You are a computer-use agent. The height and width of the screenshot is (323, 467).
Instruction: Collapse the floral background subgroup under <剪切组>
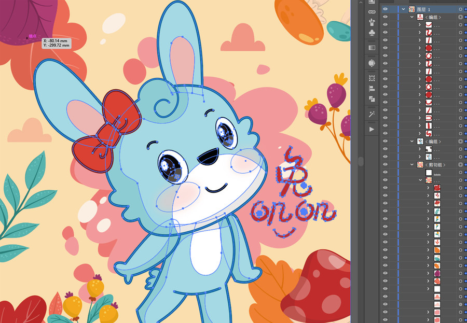420,180
